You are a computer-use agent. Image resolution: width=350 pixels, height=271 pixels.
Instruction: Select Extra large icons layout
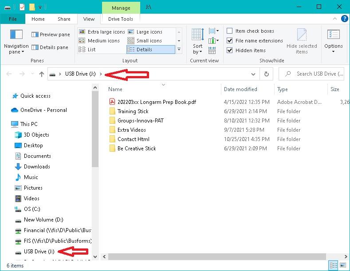click(102, 32)
